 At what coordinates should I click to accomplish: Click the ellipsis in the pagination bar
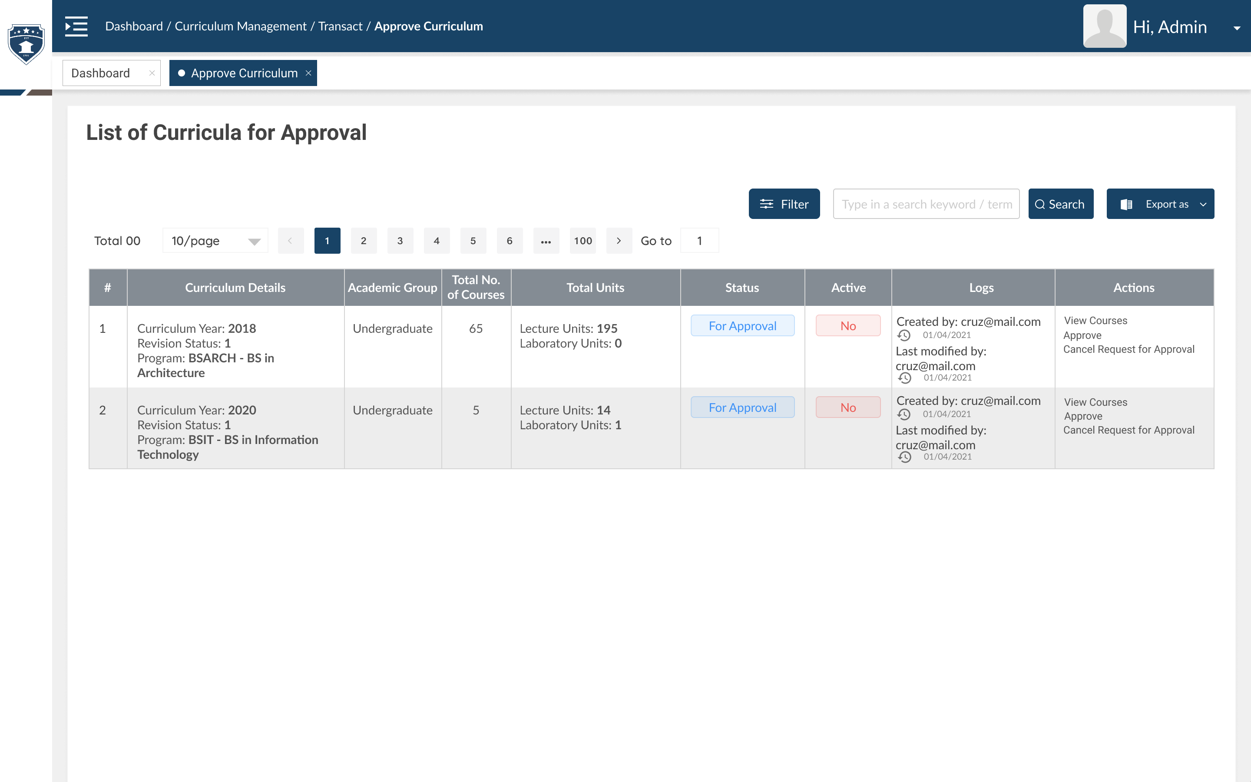pos(546,241)
